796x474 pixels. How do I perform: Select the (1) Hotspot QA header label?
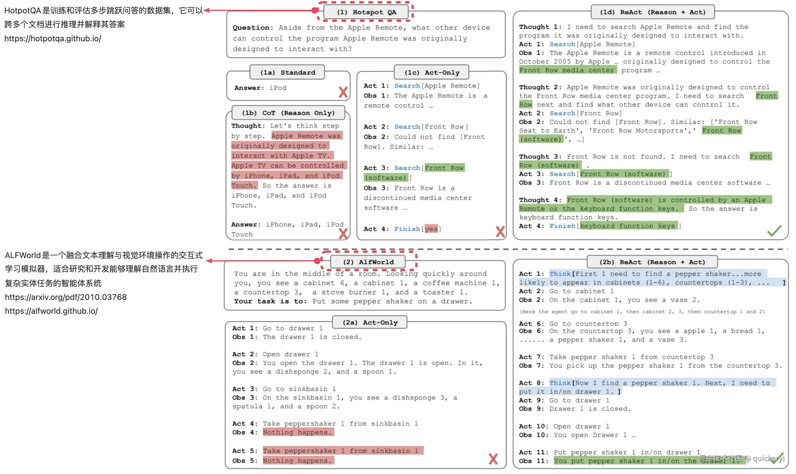366,12
